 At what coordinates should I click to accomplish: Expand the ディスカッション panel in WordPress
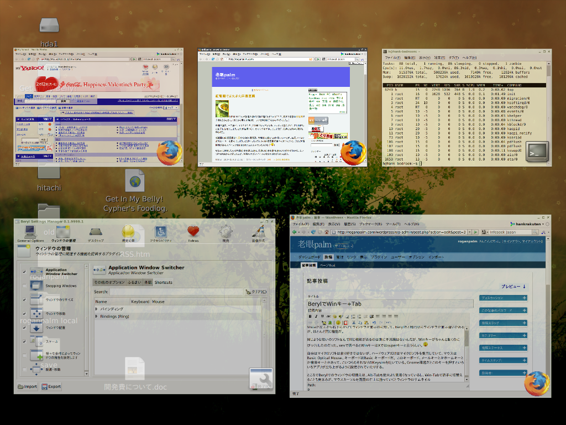[x=524, y=298]
